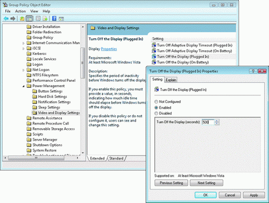Select the Scripts folder

point(35,135)
